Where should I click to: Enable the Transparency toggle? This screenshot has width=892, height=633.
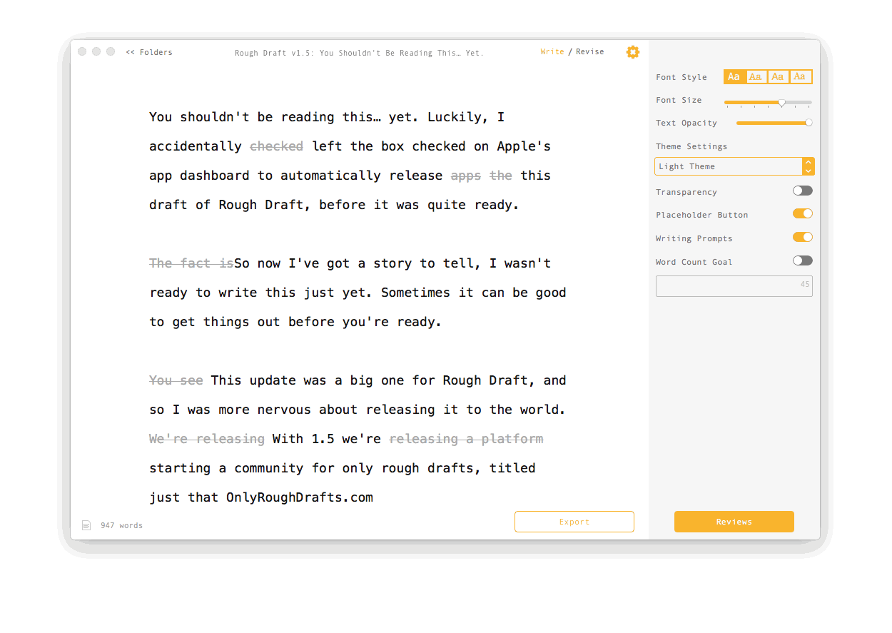[803, 191]
